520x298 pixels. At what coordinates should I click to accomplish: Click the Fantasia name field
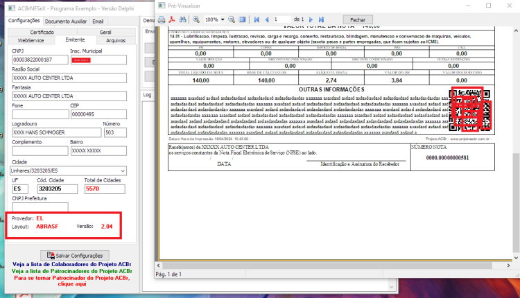[x=69, y=96]
